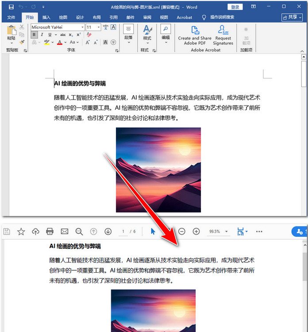The image size is (308, 332).
Task: Click the sunset image in Word document
Action: click(158, 170)
